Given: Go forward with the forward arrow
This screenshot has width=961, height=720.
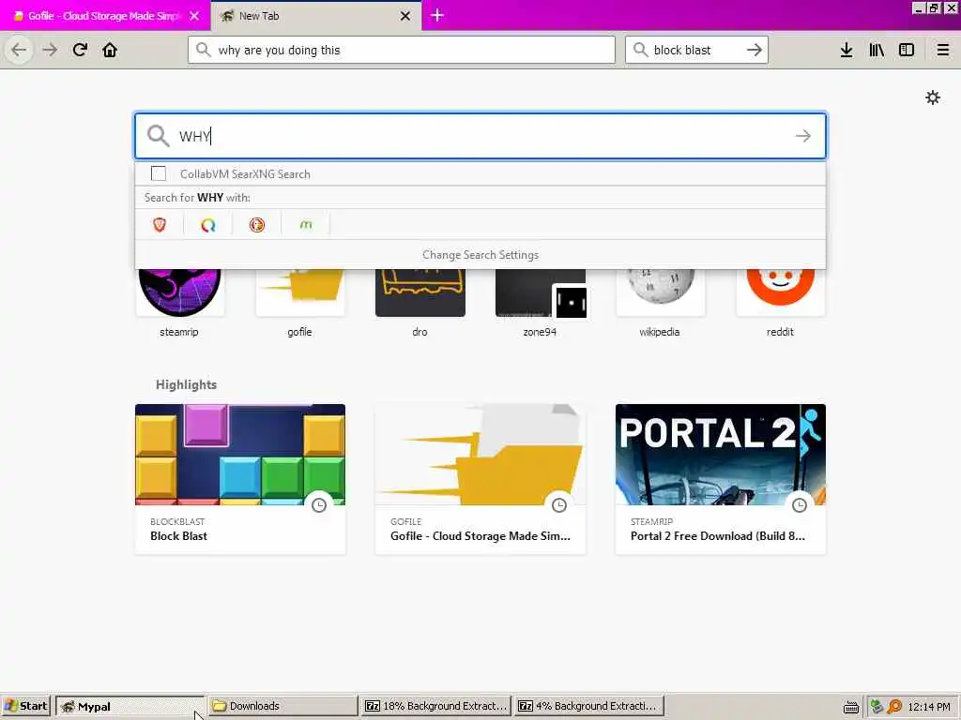Looking at the screenshot, I should tap(50, 50).
